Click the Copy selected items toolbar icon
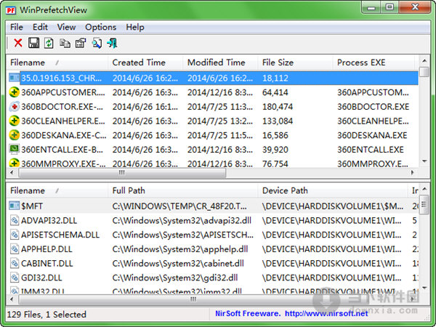 (65, 43)
